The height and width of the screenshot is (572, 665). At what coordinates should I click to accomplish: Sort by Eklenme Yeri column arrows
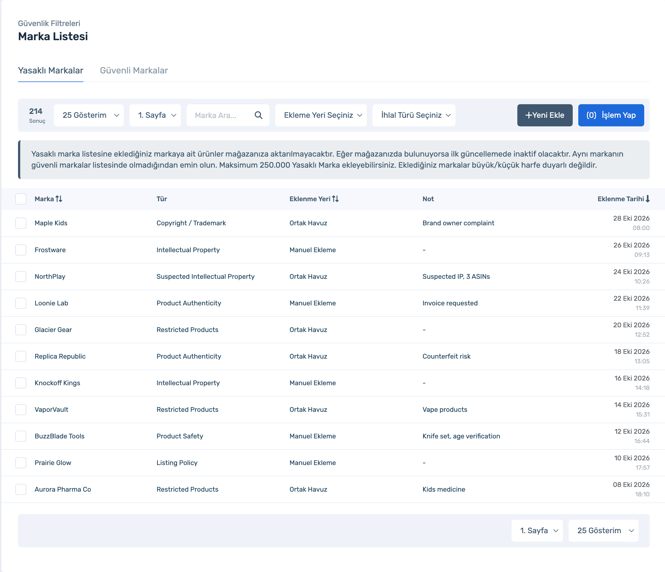tap(335, 199)
